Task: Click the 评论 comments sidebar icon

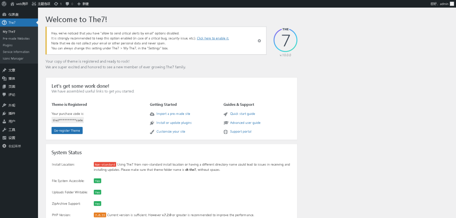Action: coord(4,94)
